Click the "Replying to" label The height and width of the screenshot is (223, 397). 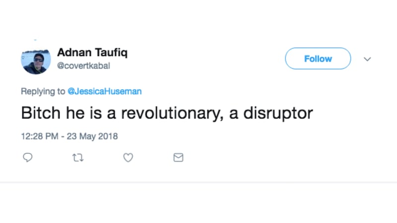pyautogui.click(x=43, y=91)
